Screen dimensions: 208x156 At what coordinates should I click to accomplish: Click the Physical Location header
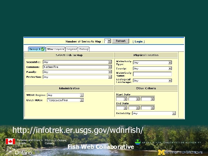click(x=146, y=55)
